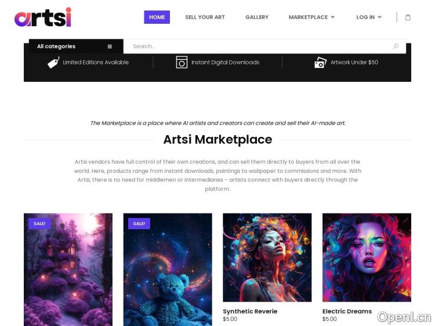Click the search magnifier icon
Screen dimensions: 435x326
(396, 46)
